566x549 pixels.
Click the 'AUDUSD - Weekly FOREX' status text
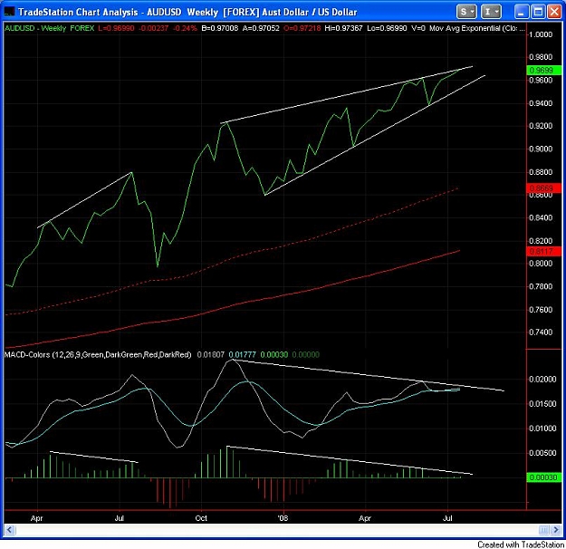[50, 28]
